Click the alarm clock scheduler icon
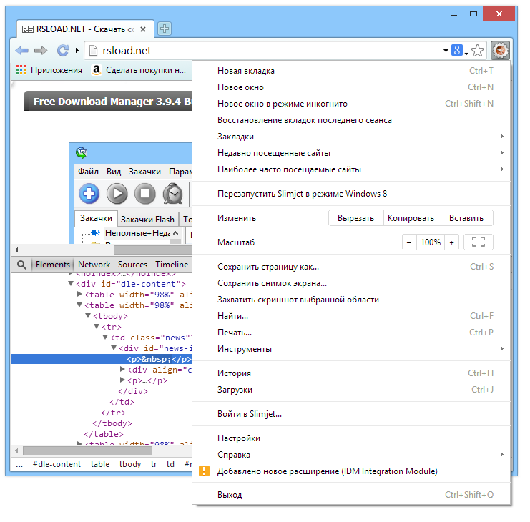 point(172,194)
